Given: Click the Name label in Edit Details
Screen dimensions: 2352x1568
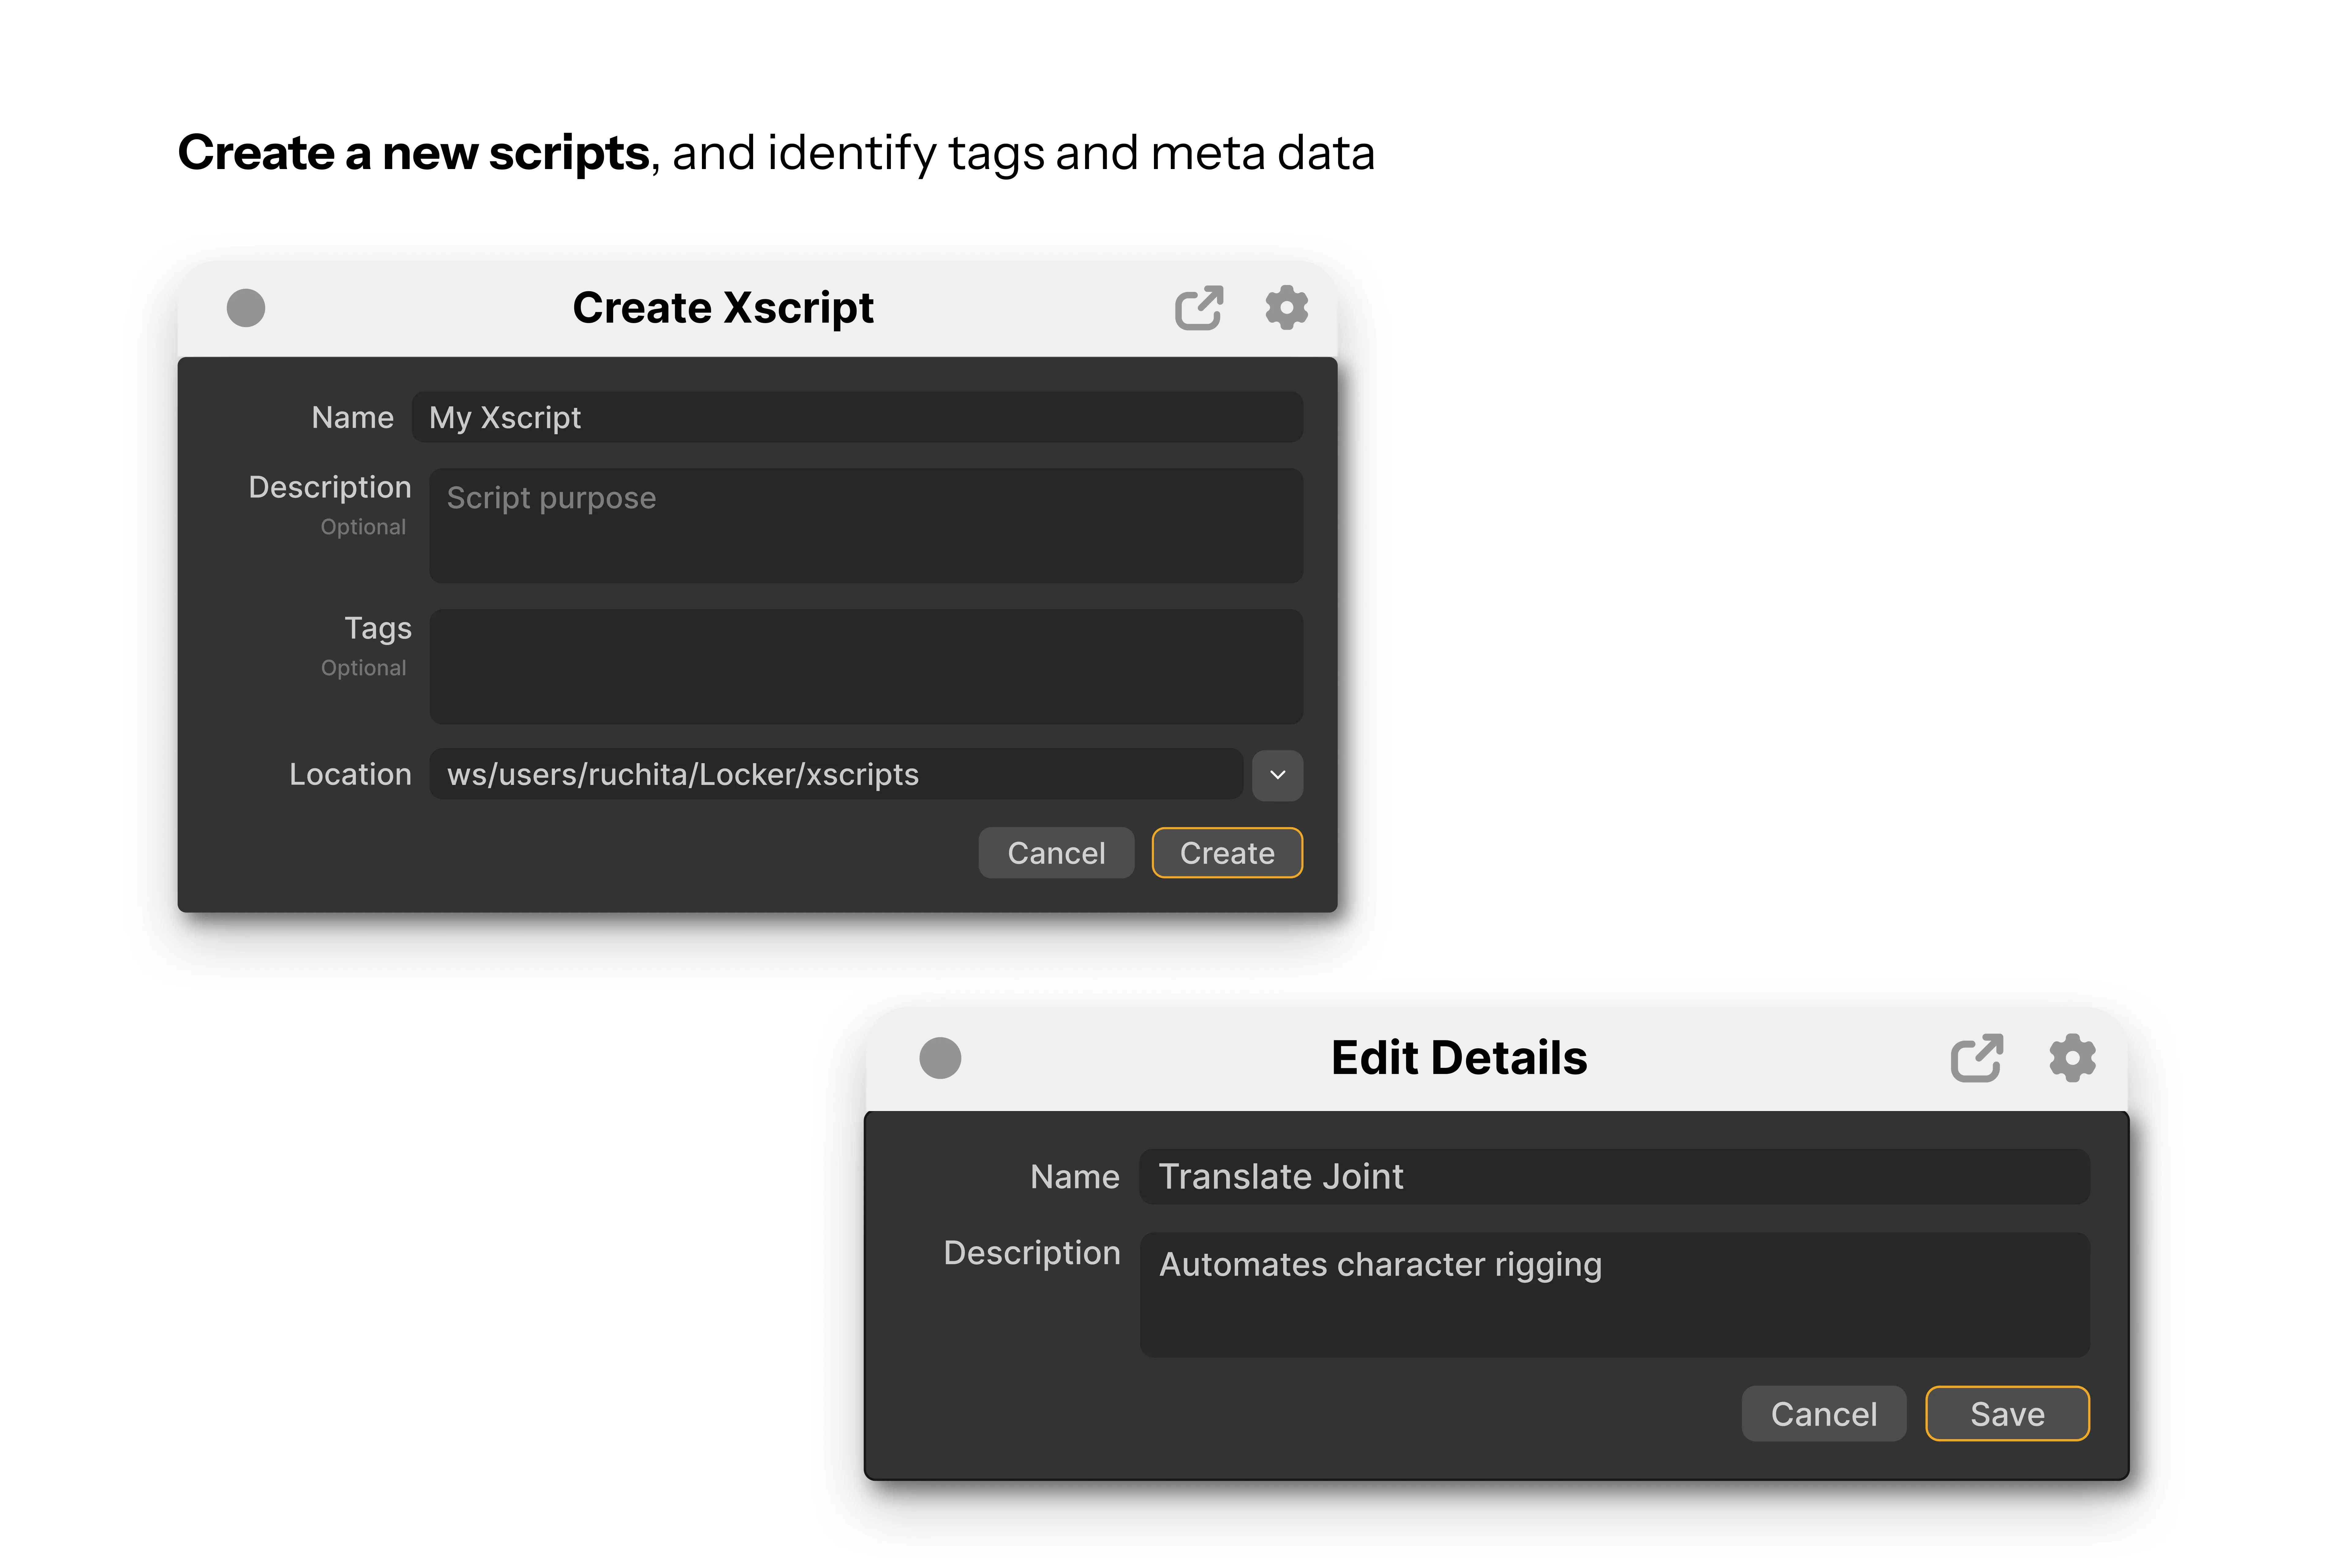Looking at the screenshot, I should click(x=1075, y=1177).
